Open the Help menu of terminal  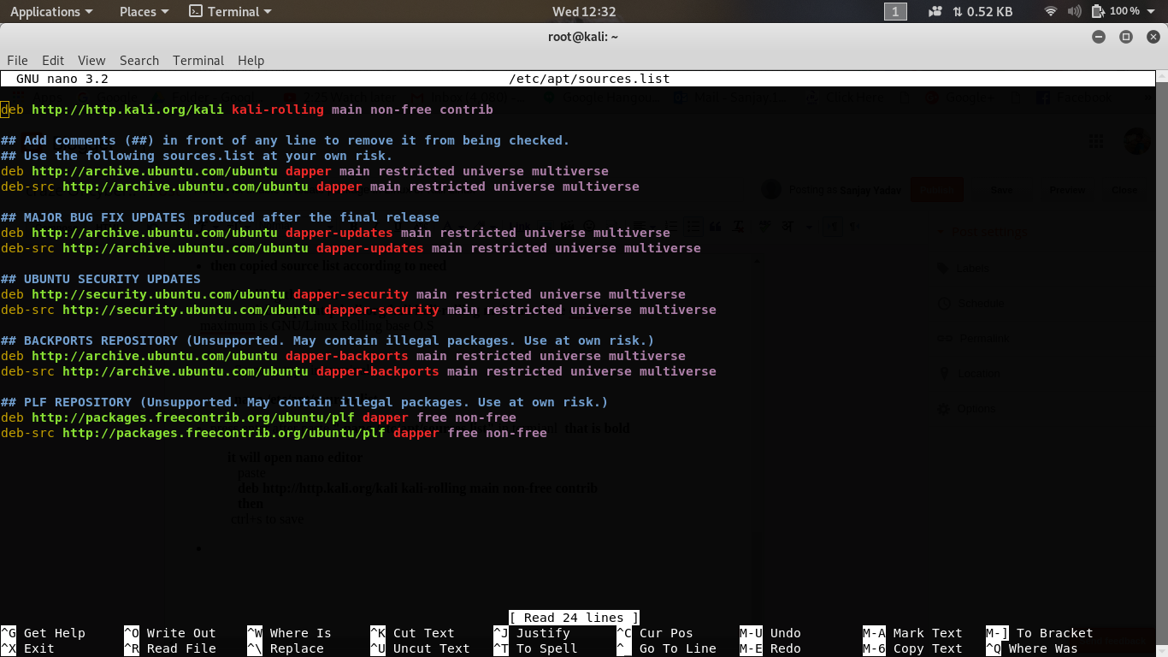tap(251, 61)
